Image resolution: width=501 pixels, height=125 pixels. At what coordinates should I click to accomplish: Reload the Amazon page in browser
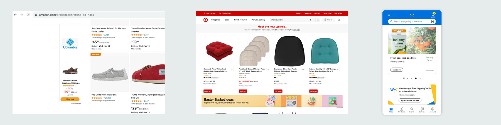tap(28, 15)
